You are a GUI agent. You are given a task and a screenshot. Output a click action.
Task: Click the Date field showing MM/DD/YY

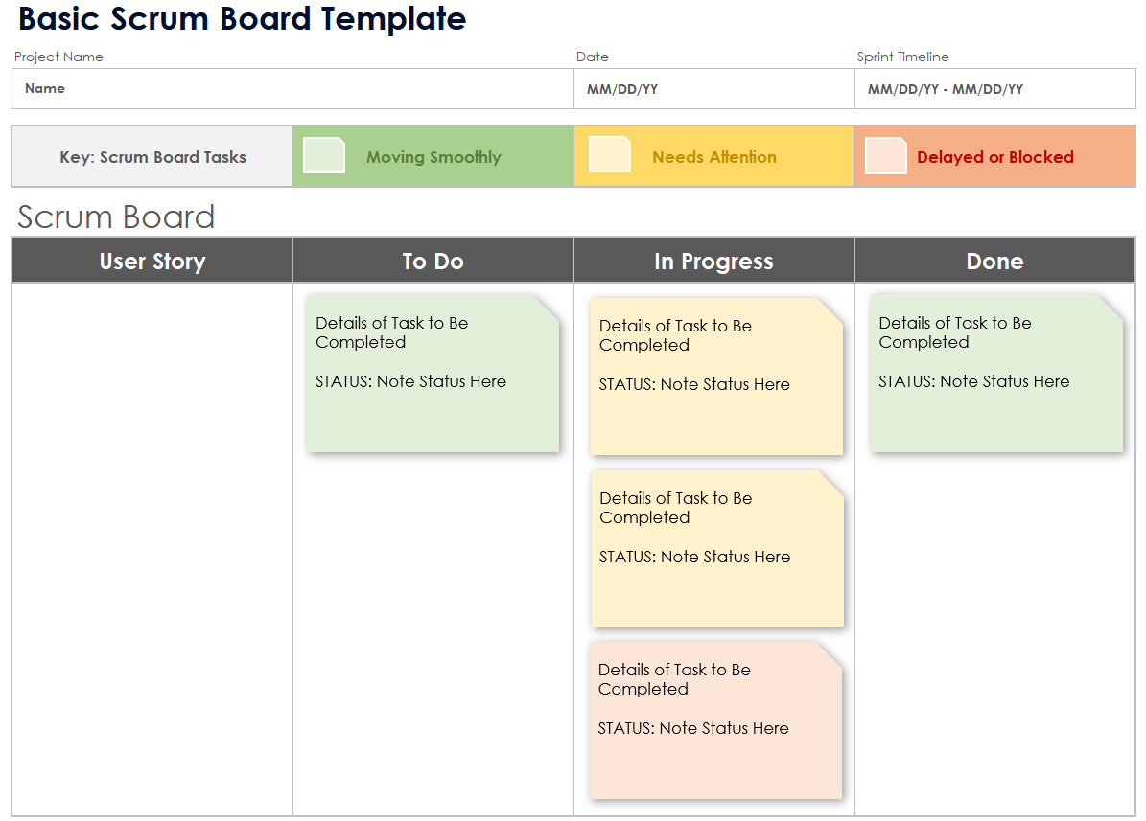click(x=713, y=89)
